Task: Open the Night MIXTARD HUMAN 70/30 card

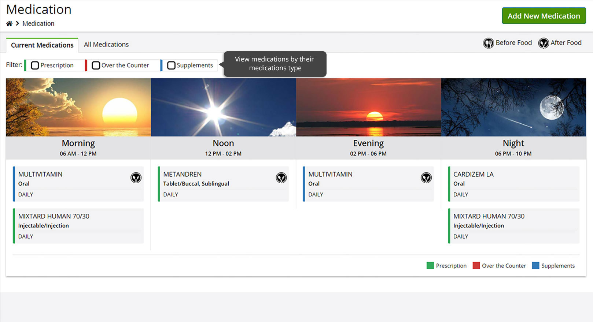Action: [513, 226]
